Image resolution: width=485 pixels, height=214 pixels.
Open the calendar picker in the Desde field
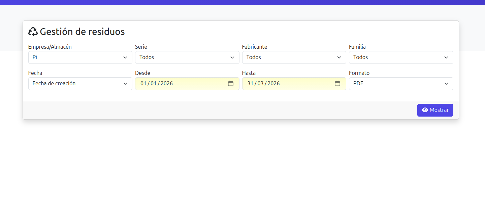tap(231, 84)
